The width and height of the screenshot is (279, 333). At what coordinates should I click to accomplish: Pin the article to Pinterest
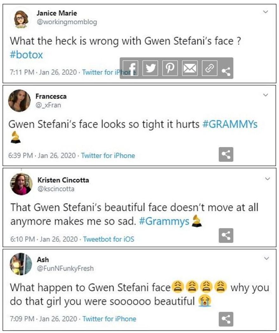169,68
